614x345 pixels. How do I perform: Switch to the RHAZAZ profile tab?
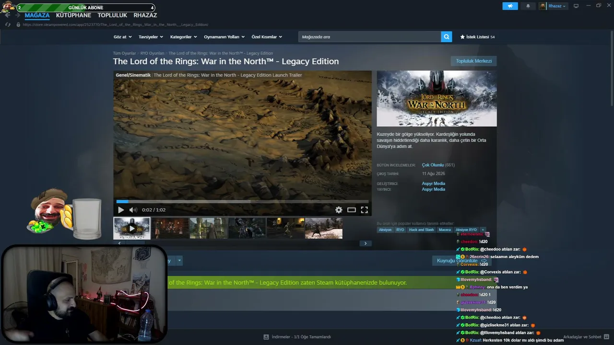145,15
